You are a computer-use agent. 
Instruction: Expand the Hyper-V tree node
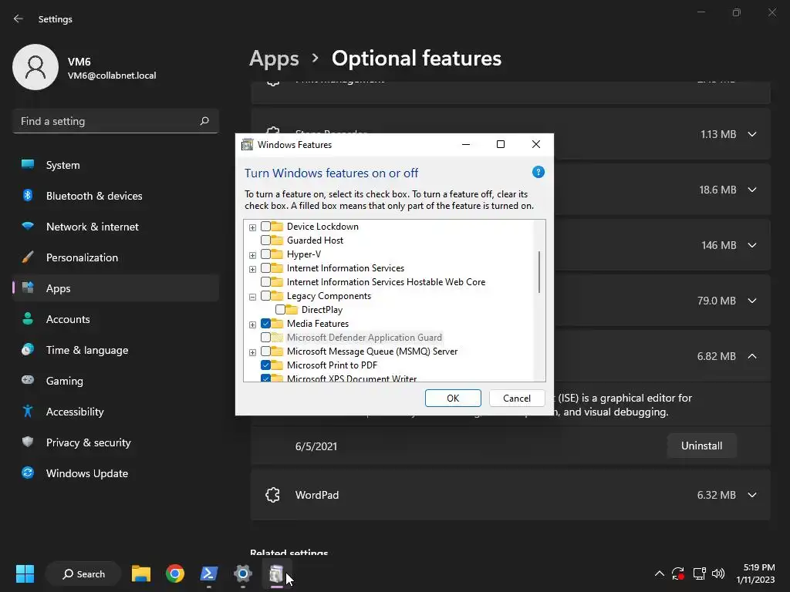click(252, 255)
